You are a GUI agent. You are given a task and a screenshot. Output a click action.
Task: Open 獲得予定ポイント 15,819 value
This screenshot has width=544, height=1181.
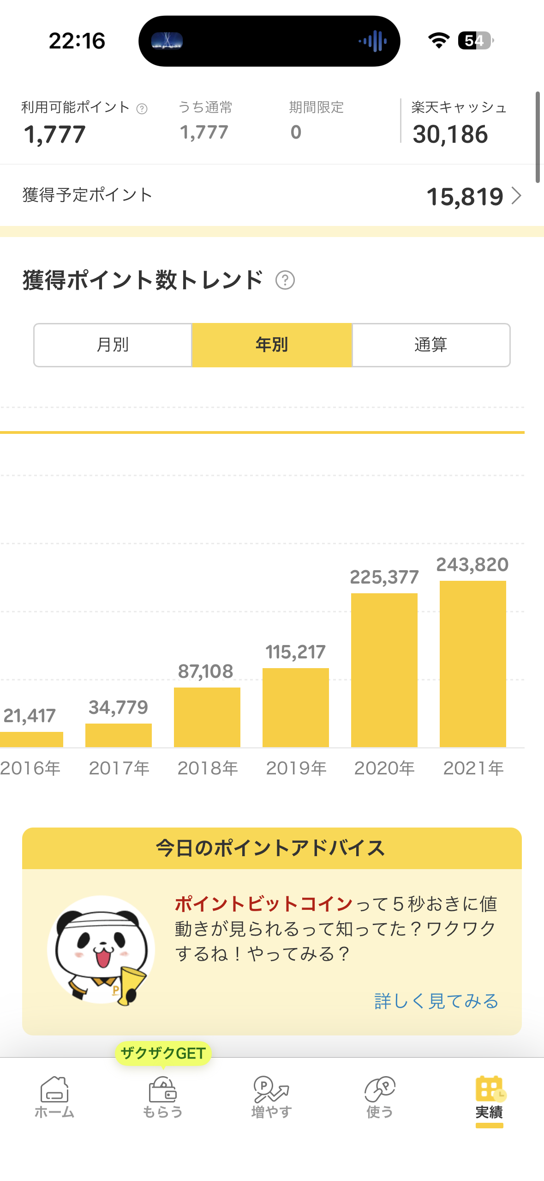pos(465,196)
